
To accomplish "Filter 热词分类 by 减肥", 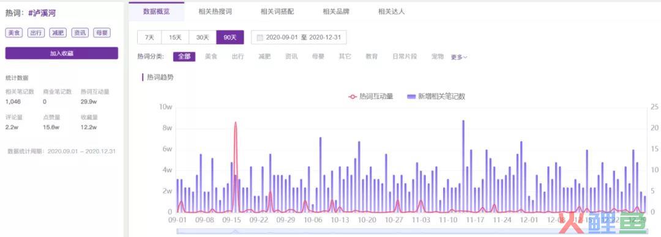I will tap(264, 57).
